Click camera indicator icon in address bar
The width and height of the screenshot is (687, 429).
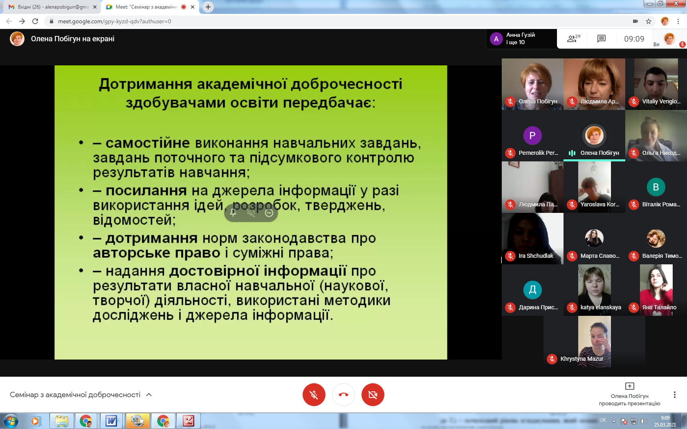click(635, 21)
